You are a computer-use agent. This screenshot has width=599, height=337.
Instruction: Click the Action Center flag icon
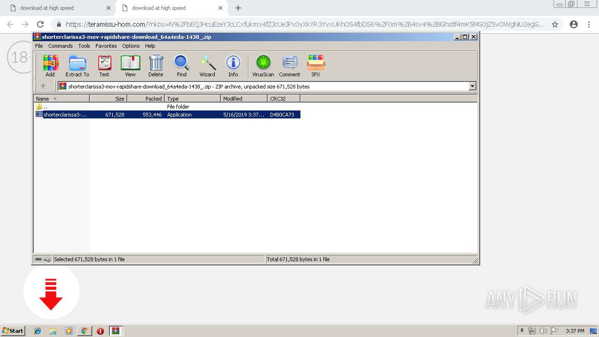click(x=555, y=331)
